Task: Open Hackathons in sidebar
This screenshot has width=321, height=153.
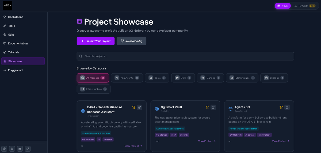Action: pyautogui.click(x=23, y=17)
